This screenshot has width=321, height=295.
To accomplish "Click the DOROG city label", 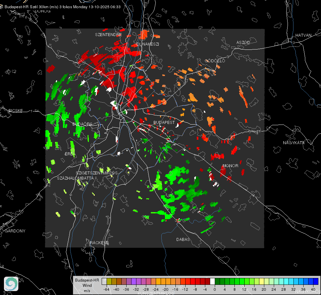I will (x=43, y=11).
